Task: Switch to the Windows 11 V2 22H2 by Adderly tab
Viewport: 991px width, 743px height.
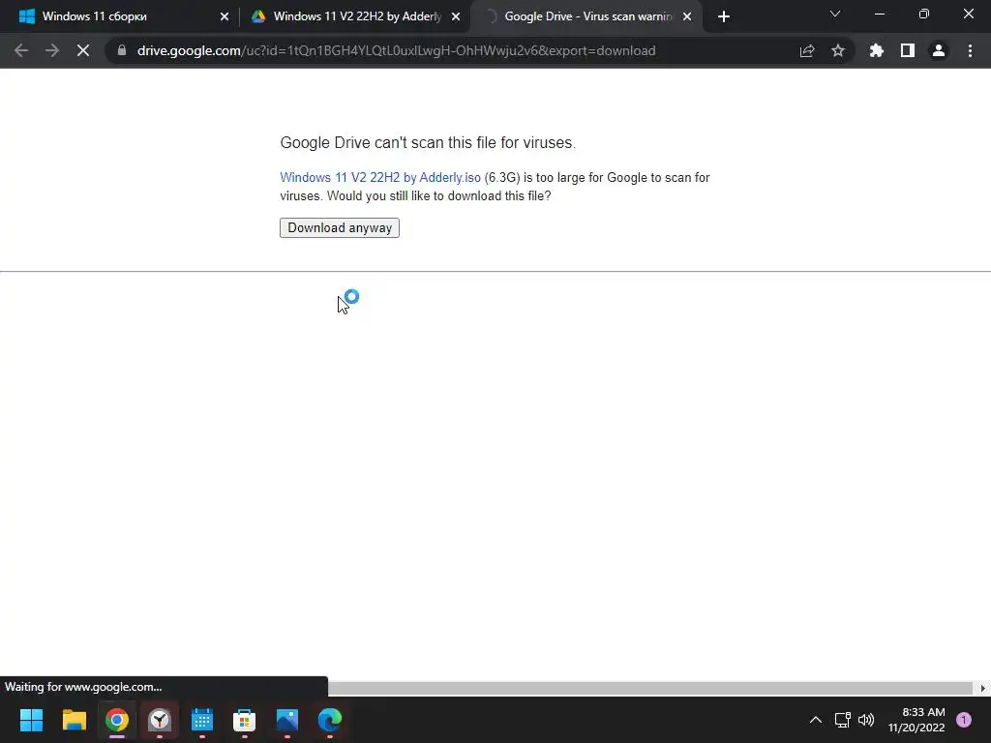Action: 357,16
